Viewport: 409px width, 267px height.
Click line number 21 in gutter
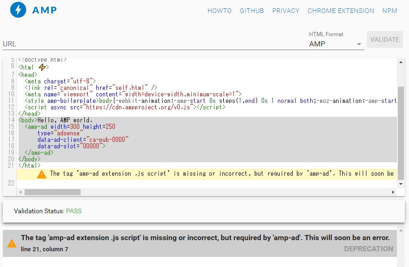tap(11, 165)
